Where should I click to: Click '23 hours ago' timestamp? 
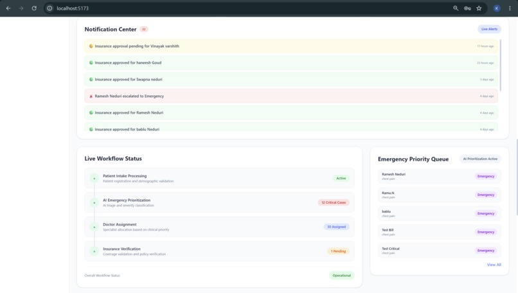click(x=485, y=63)
